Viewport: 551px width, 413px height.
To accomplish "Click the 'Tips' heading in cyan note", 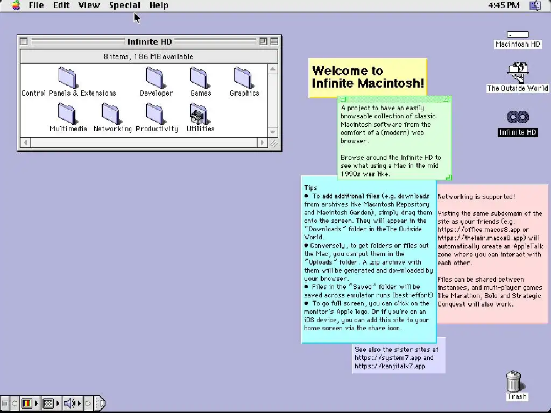I will pos(310,188).
